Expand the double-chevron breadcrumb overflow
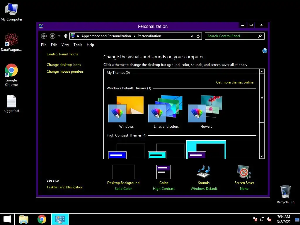This screenshot has height=225, width=300. pyautogui.click(x=78, y=36)
